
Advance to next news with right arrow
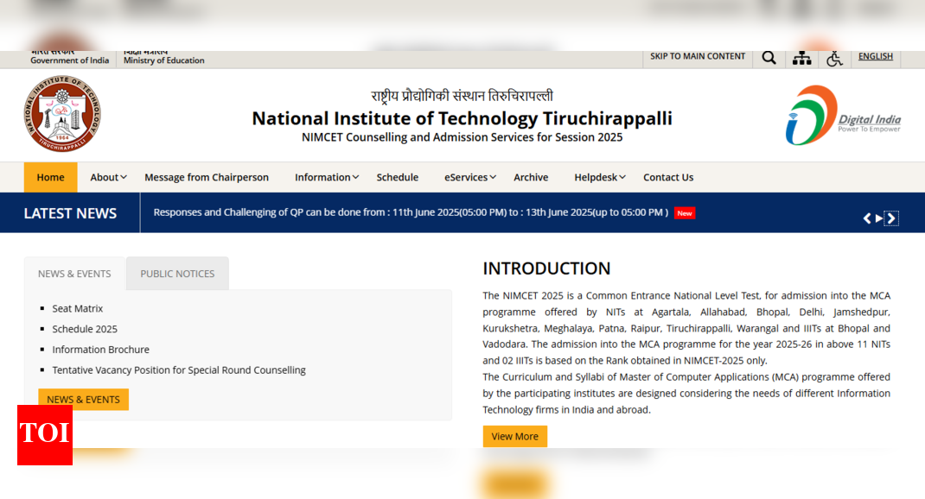coord(892,218)
